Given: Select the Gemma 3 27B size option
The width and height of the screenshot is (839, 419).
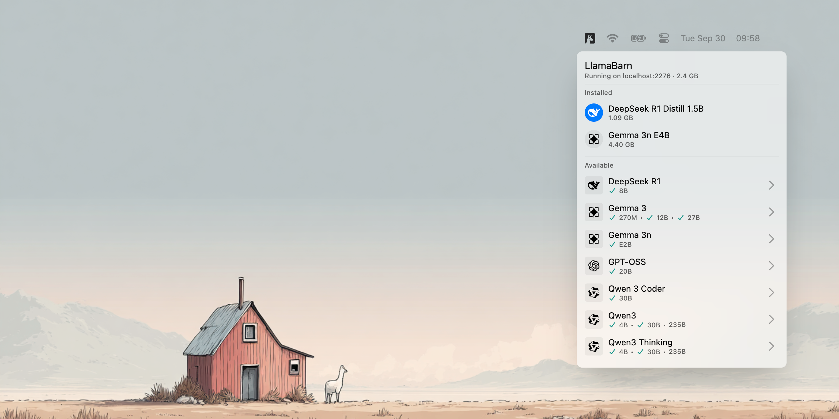Looking at the screenshot, I should coord(693,218).
